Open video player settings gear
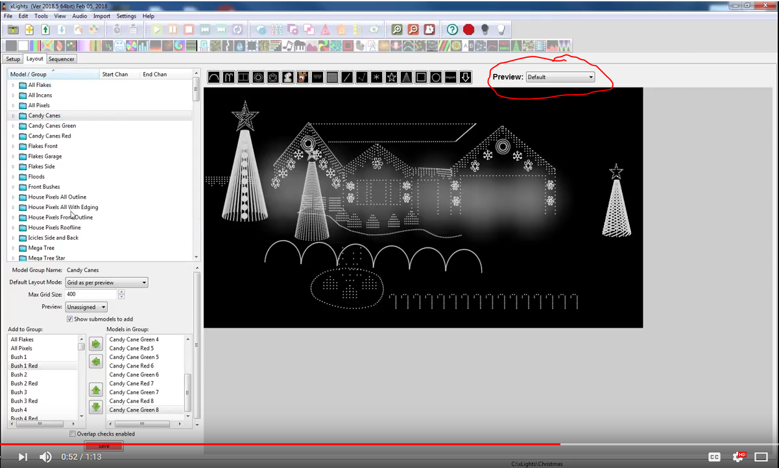This screenshot has width=779, height=468. click(x=738, y=457)
